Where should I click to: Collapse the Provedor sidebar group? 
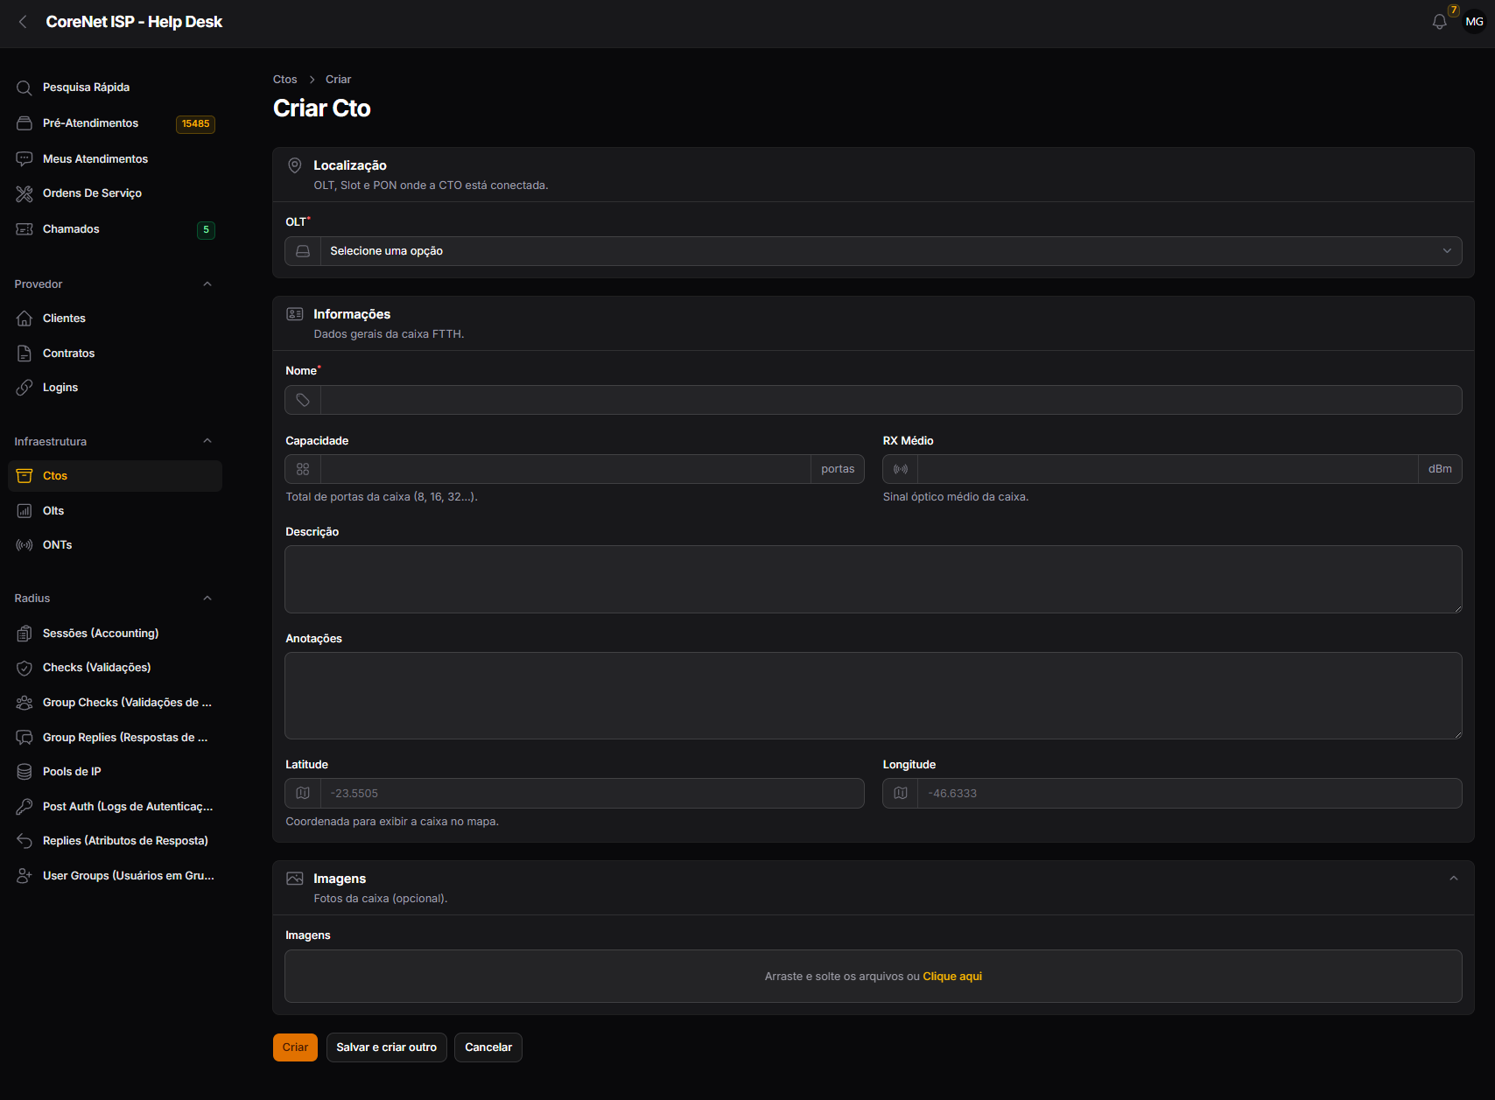[x=207, y=284]
